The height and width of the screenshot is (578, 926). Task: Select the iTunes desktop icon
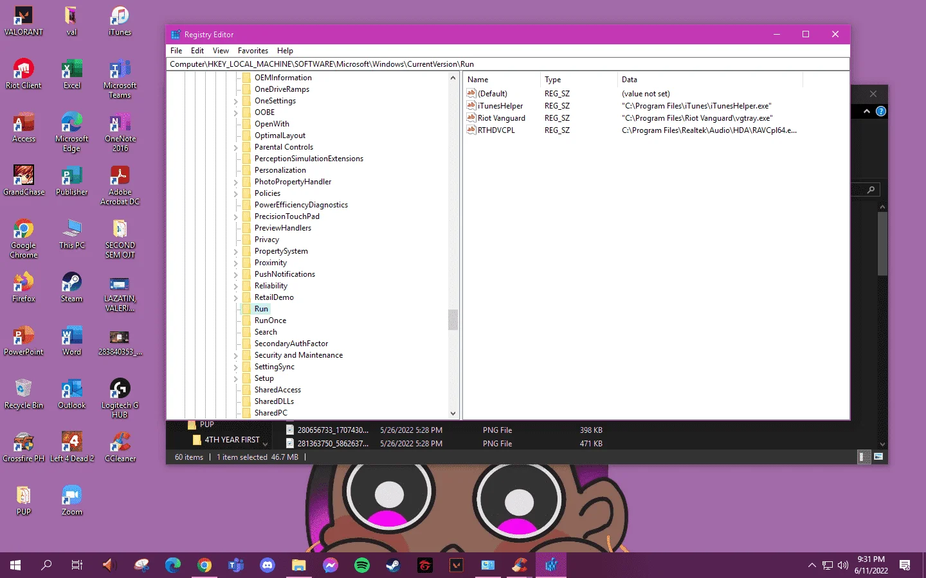(120, 21)
